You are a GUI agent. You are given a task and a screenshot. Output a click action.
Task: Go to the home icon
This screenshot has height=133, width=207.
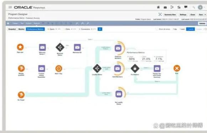pyautogui.click(x=158, y=7)
